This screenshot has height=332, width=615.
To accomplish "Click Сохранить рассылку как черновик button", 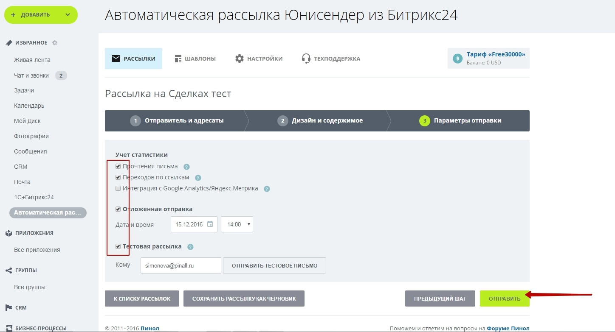I will pos(244,299).
